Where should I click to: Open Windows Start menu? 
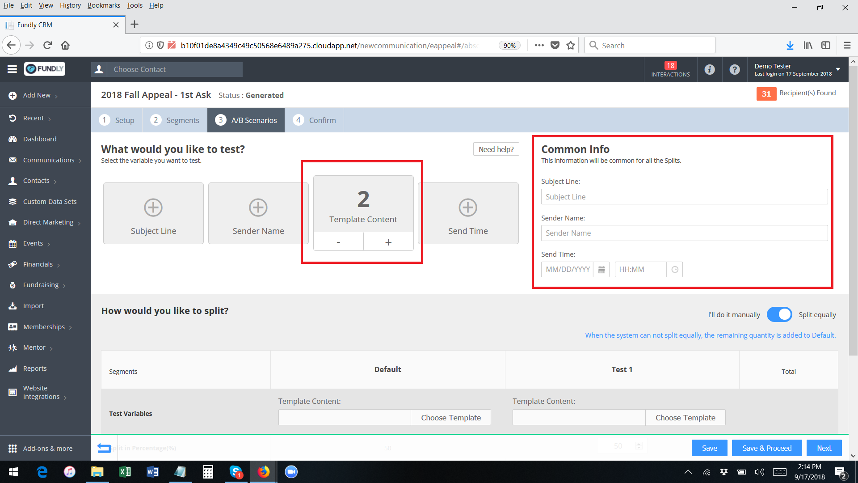[x=13, y=472]
